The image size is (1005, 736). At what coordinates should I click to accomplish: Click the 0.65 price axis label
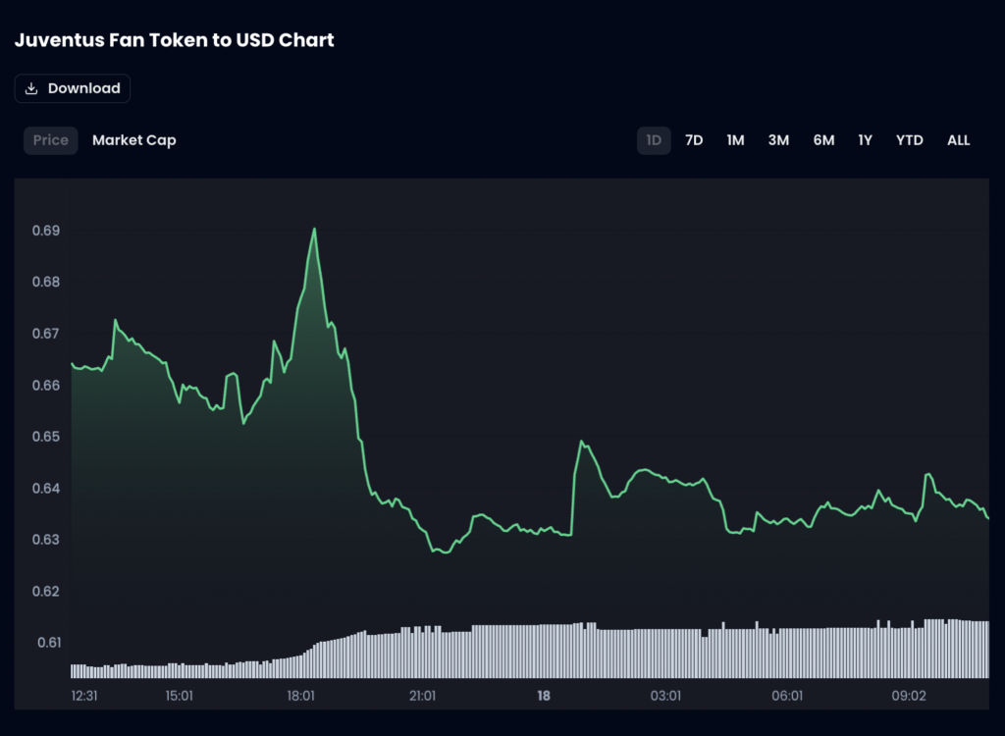pos(48,437)
